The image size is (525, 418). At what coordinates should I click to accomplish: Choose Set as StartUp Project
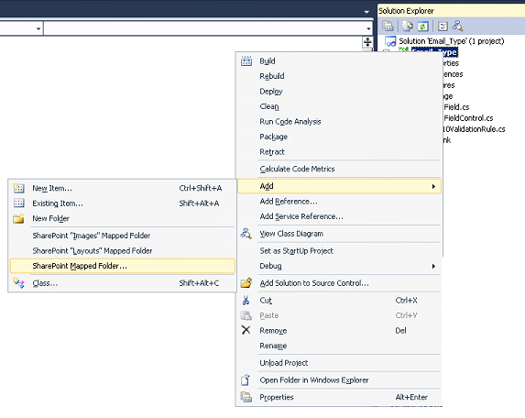(x=339, y=250)
